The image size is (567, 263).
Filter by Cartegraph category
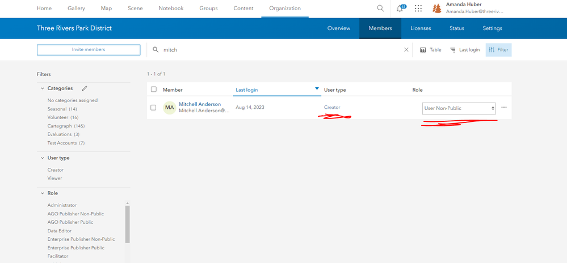[x=66, y=126]
